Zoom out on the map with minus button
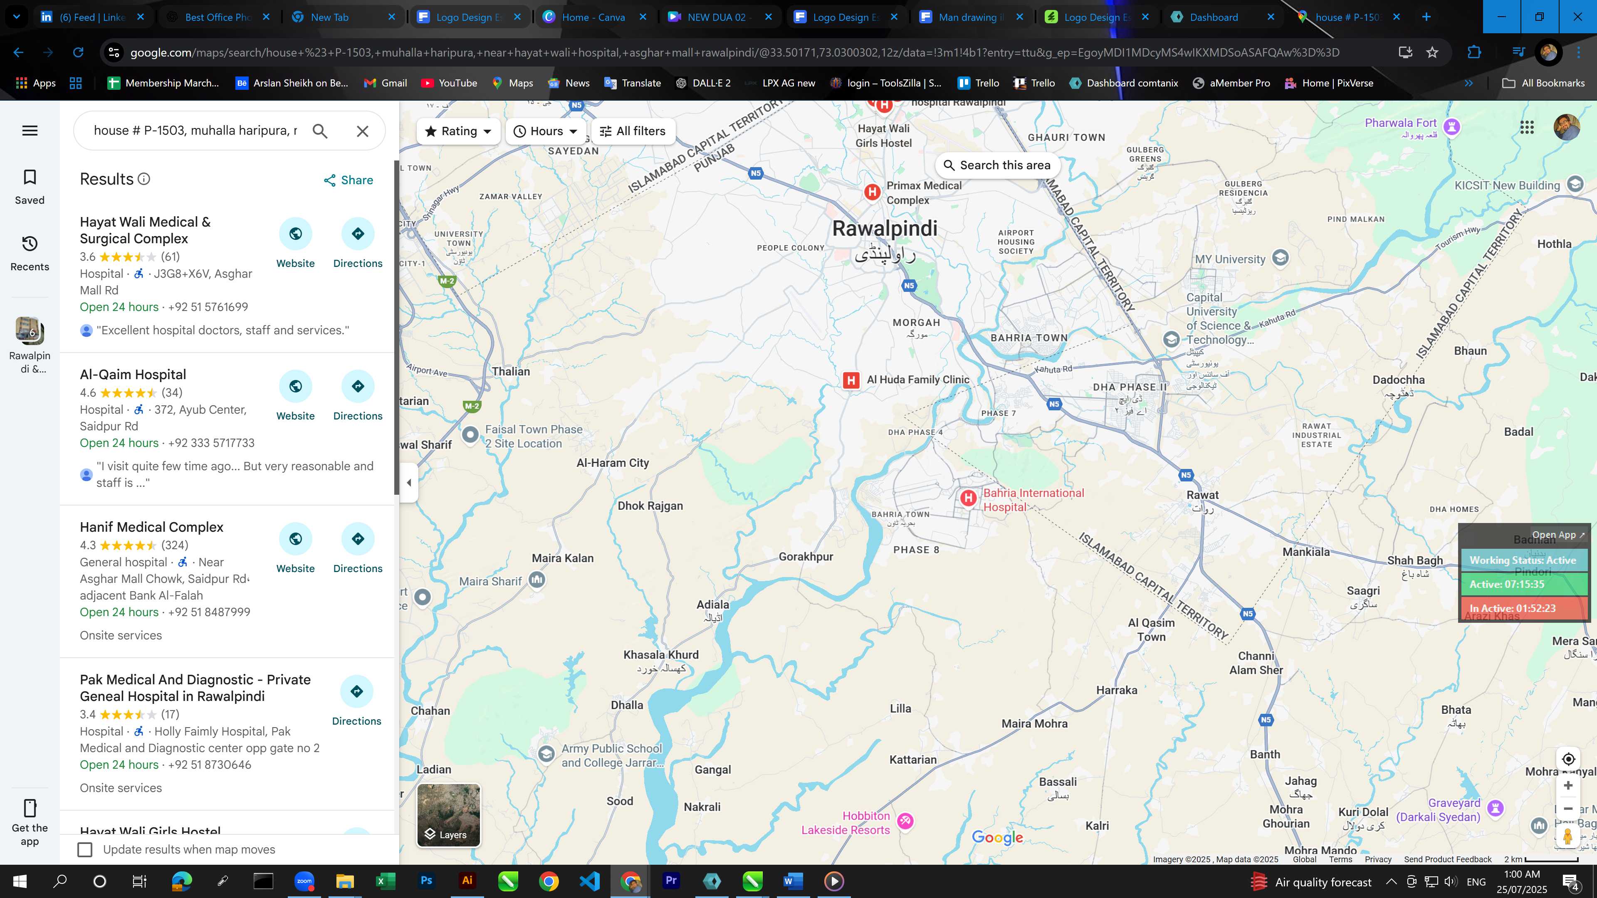 point(1568,809)
